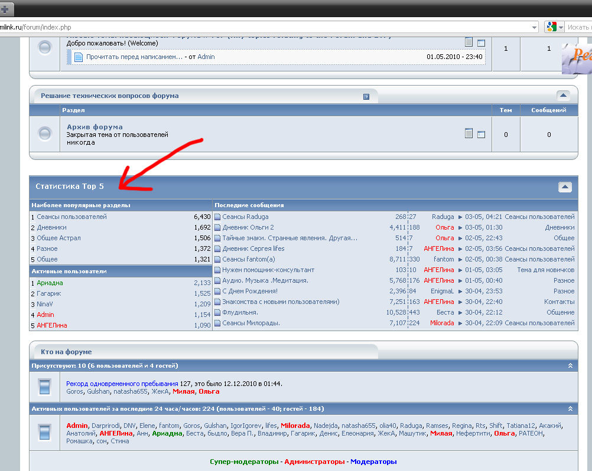The width and height of the screenshot is (592, 471).
Task: Click the 'Супер-модераторы' legend link
Action: (x=244, y=462)
